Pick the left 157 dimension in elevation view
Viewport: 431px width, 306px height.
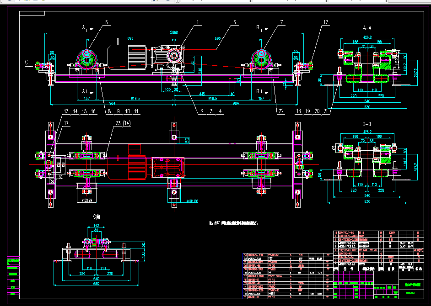pos(87,98)
